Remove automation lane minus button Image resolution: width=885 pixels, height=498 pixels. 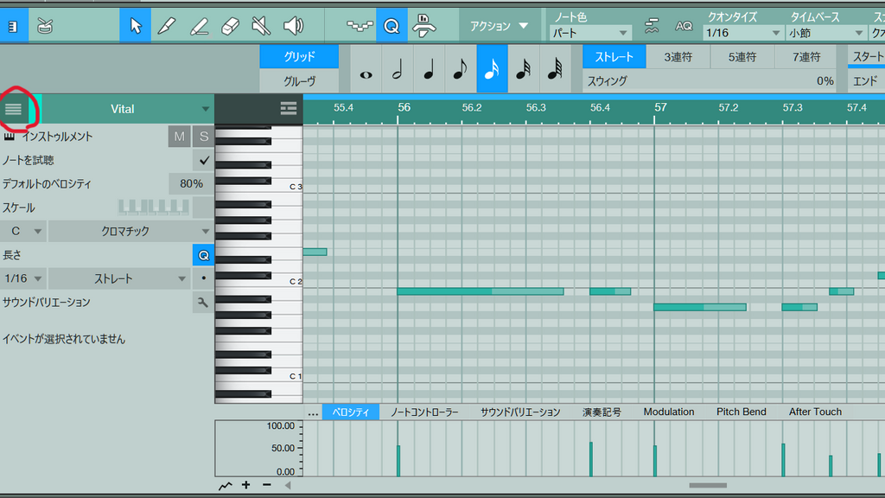(267, 485)
